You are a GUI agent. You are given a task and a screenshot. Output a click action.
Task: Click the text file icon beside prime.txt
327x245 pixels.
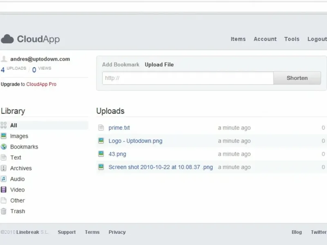coord(101,127)
